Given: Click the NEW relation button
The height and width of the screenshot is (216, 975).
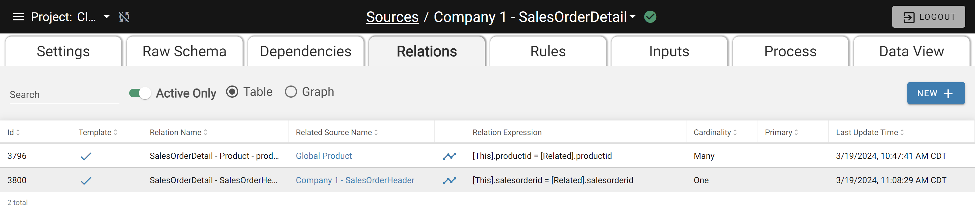Looking at the screenshot, I should click(936, 93).
